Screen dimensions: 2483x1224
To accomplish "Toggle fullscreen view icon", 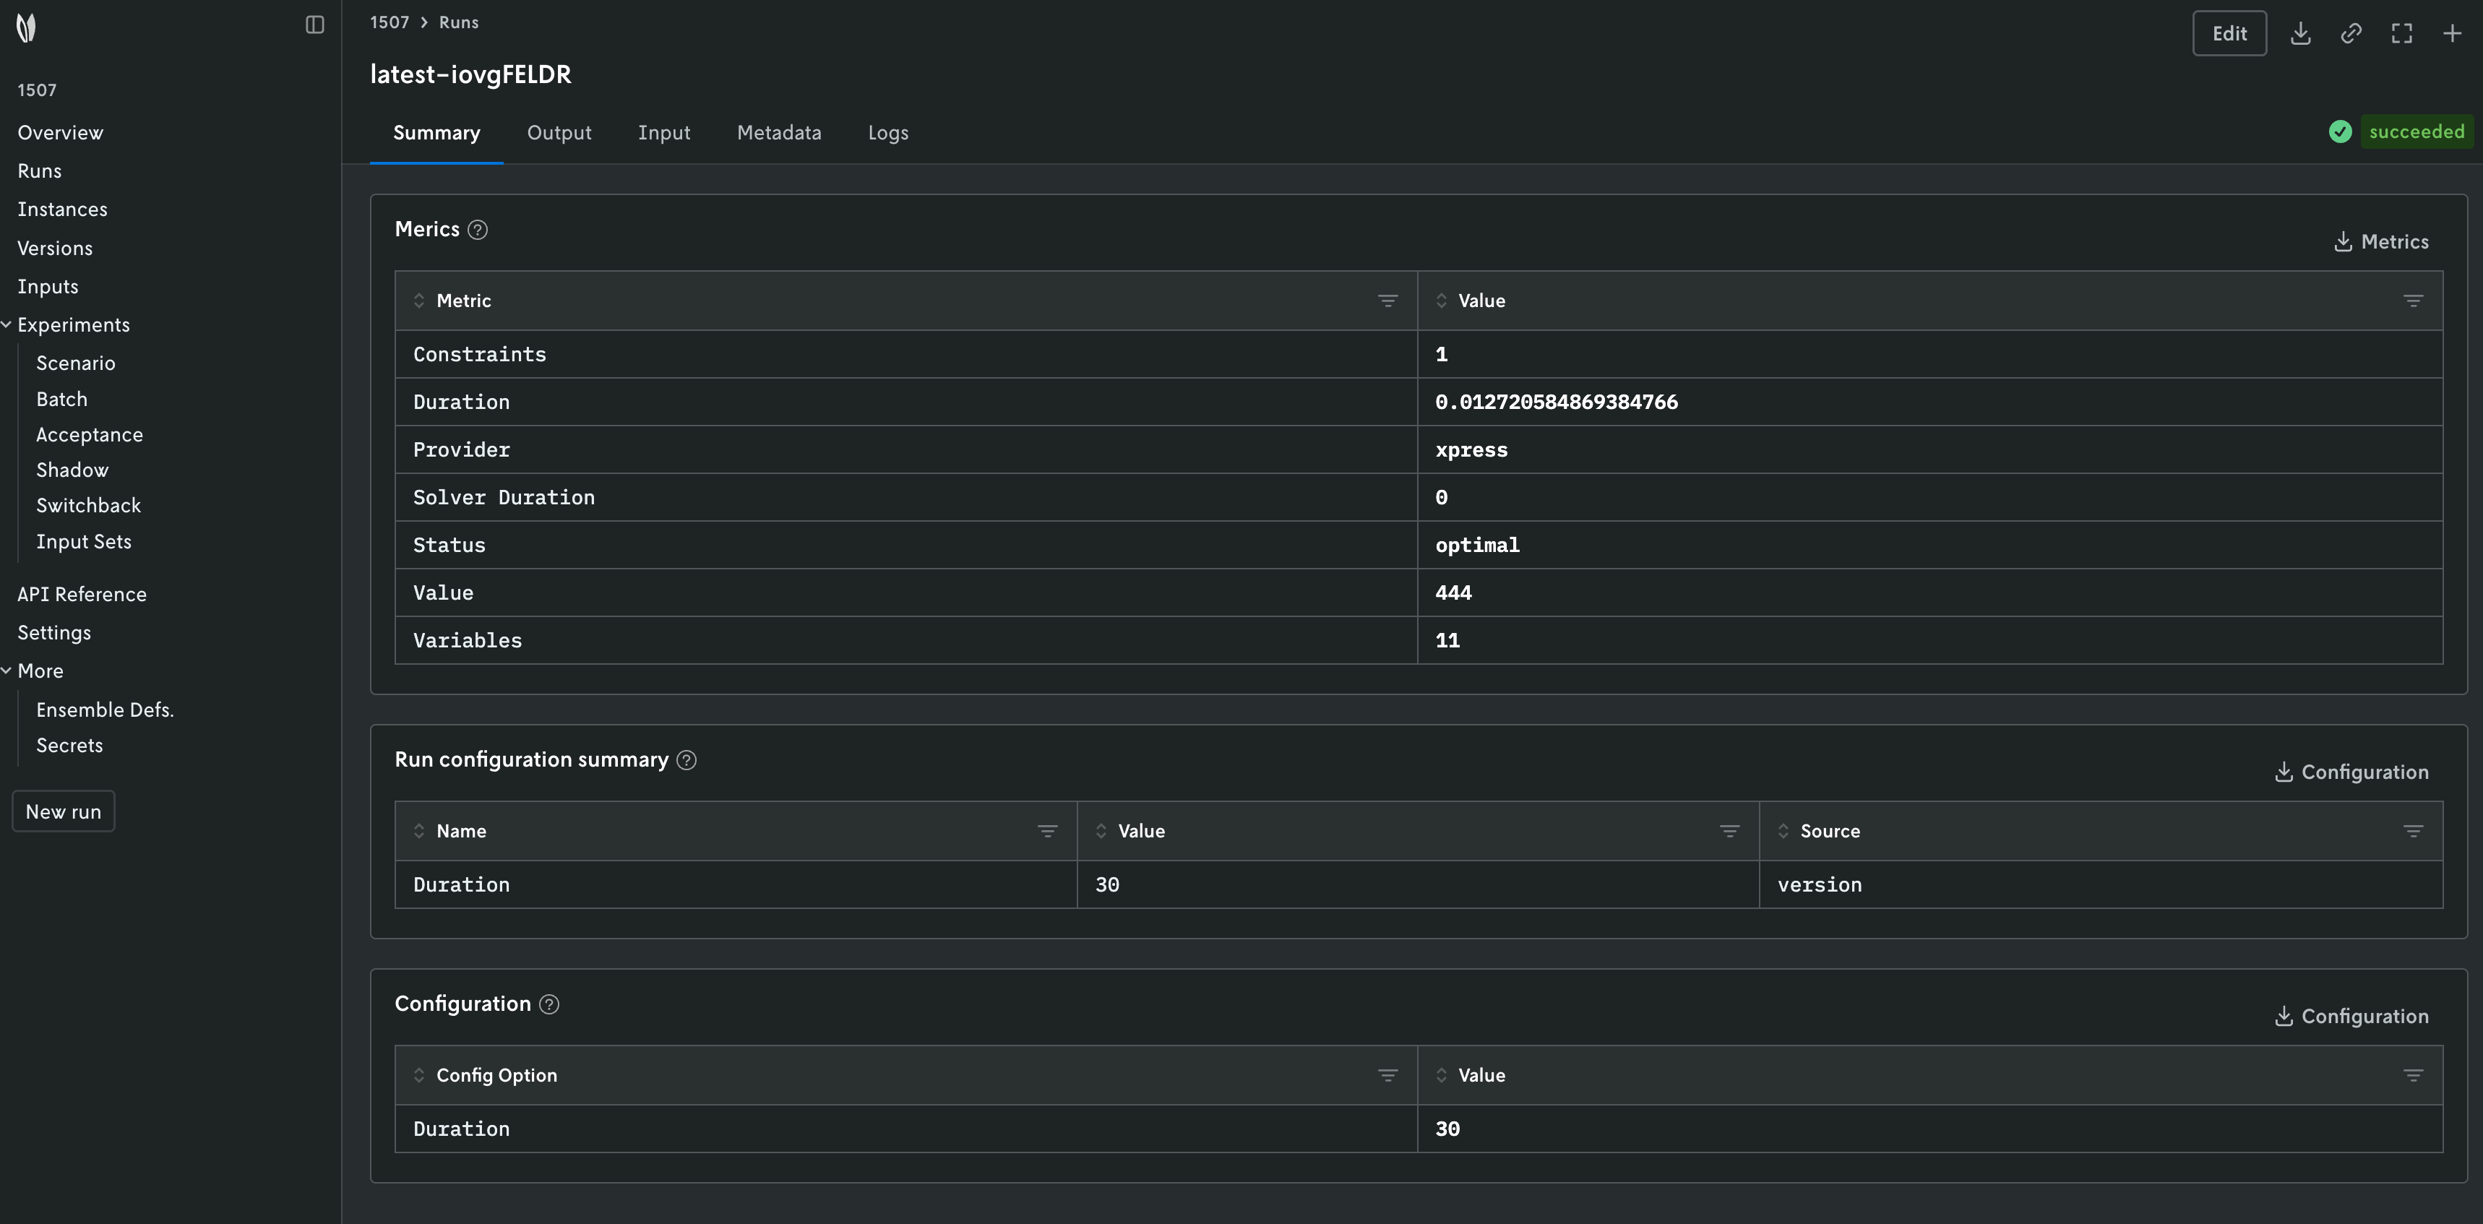I will (x=2402, y=34).
